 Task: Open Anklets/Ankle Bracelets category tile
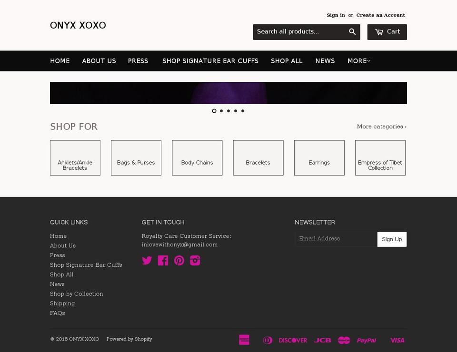75,158
